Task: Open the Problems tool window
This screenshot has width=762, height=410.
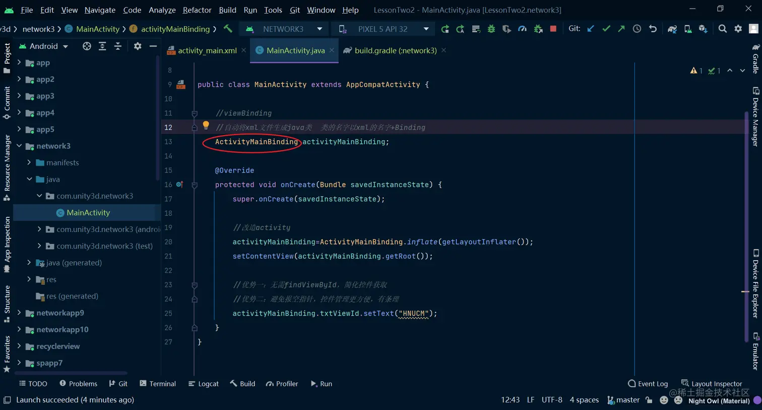Action: pos(78,384)
